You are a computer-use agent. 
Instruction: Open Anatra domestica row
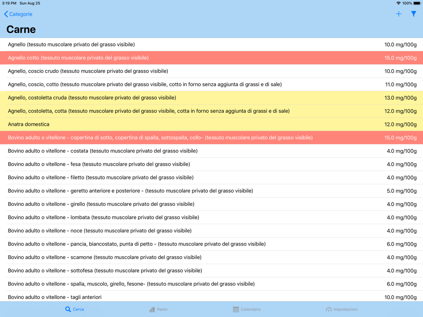211,124
